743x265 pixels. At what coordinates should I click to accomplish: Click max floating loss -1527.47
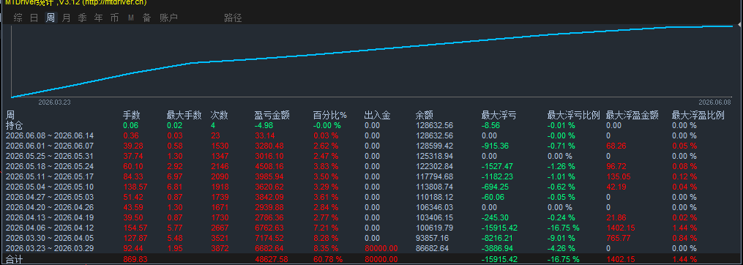497,166
